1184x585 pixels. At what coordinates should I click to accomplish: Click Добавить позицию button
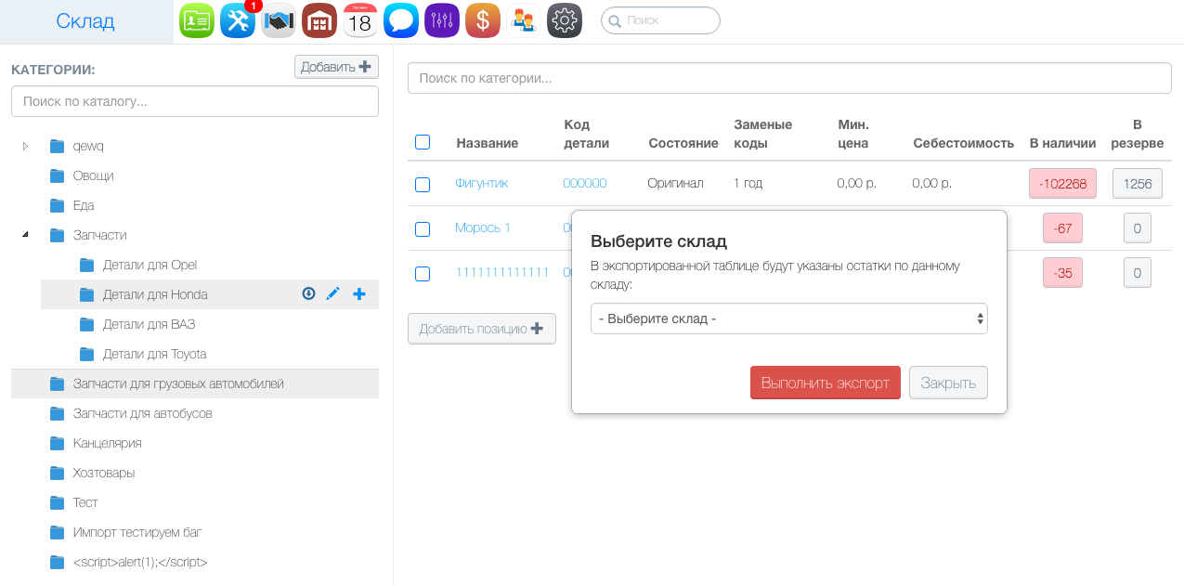click(x=482, y=329)
